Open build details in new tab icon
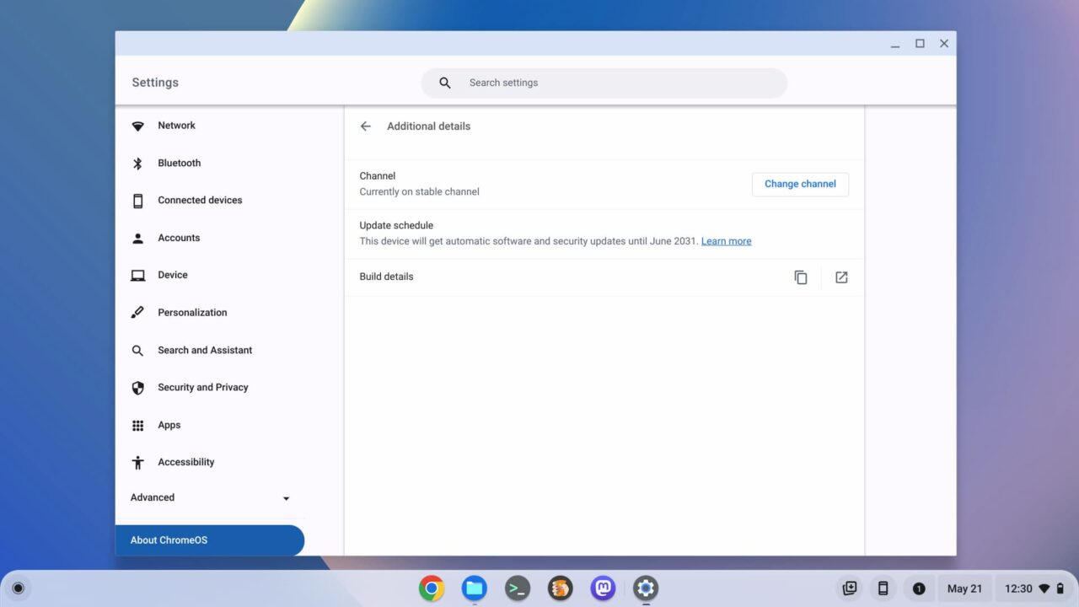 click(x=841, y=277)
